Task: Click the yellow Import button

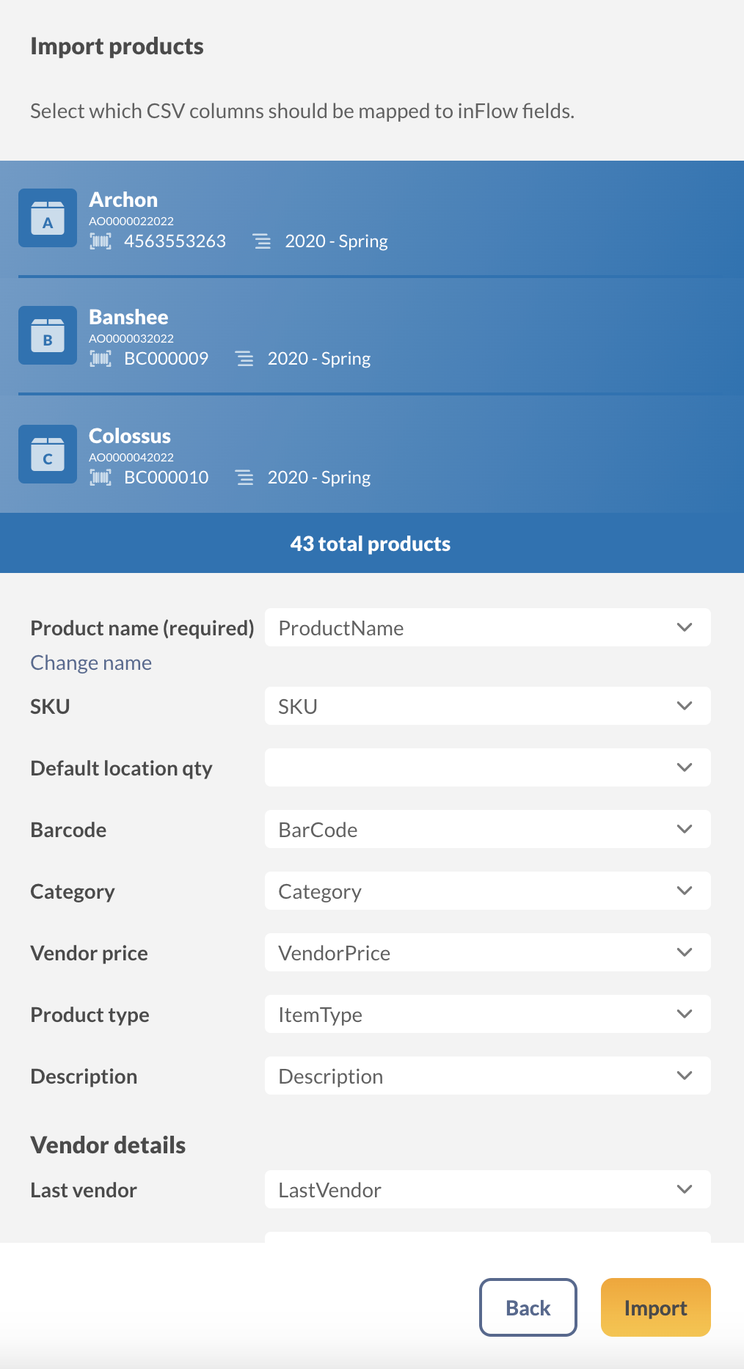Action: (655, 1308)
